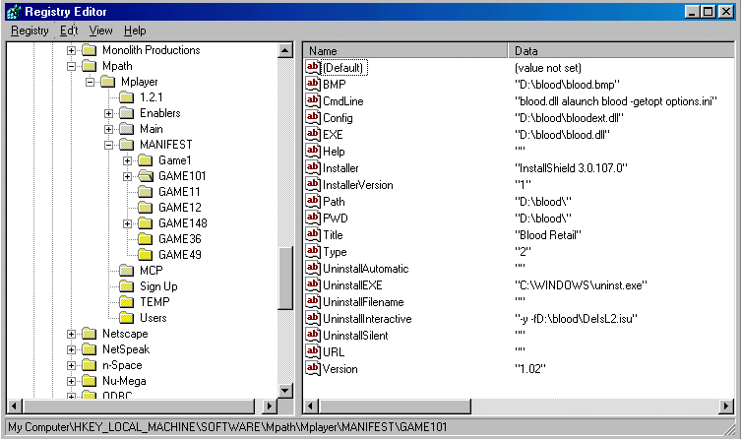
Task: Expand the n-Space key
Action: [x=71, y=365]
